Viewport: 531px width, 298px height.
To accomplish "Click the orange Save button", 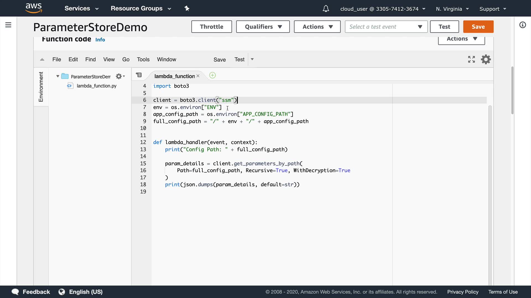I will [x=478, y=27].
